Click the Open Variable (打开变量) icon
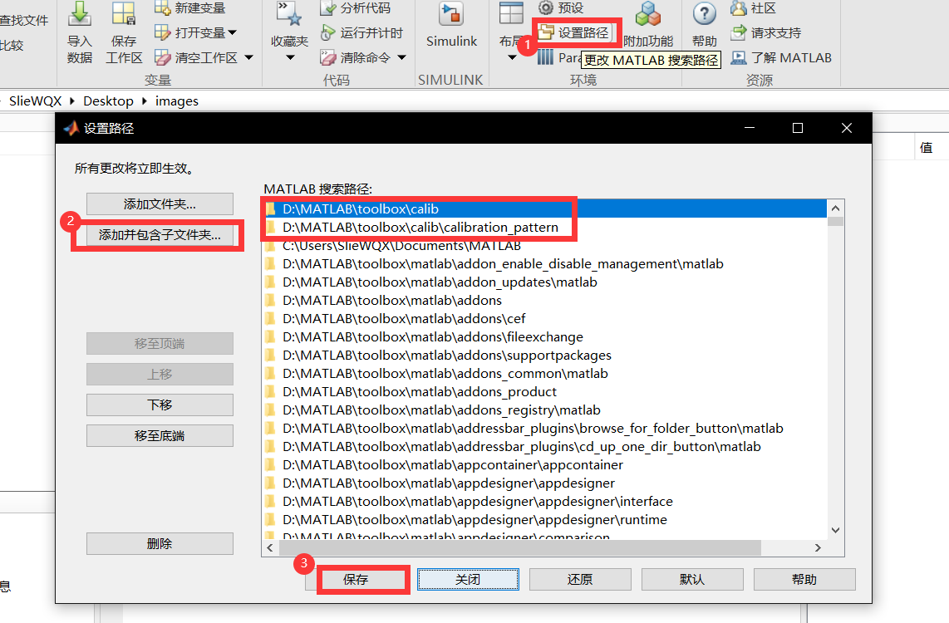The height and width of the screenshot is (623, 949). pyautogui.click(x=162, y=32)
